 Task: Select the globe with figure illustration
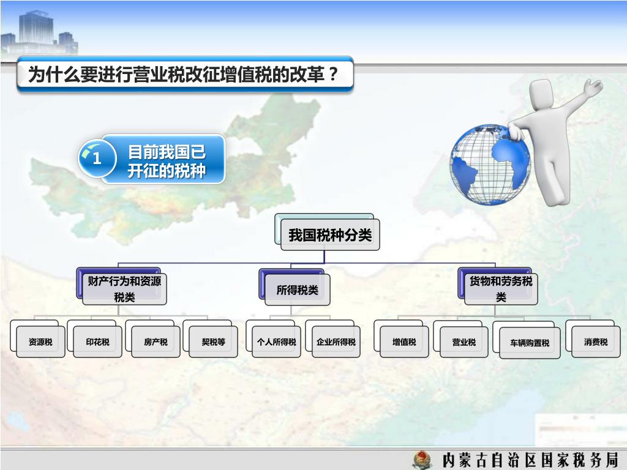525,142
